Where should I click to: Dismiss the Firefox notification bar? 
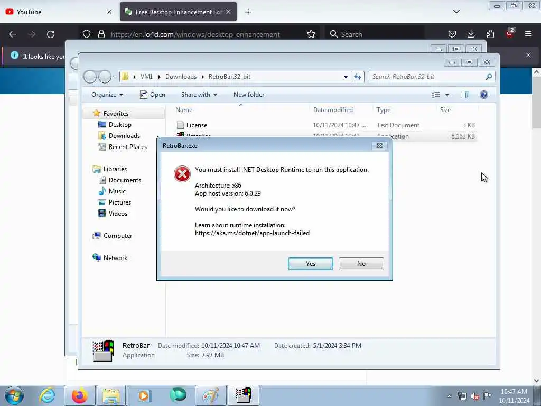tap(528, 55)
